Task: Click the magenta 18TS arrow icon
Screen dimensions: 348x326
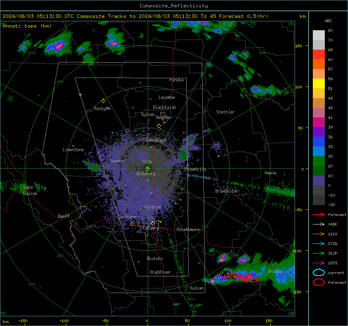Action: click(x=319, y=263)
